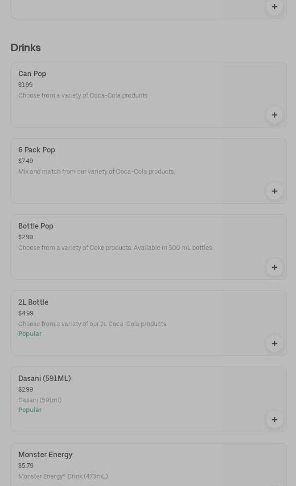Add Dasani (591ML) with plus icon
The width and height of the screenshot is (296, 486).
click(x=274, y=420)
